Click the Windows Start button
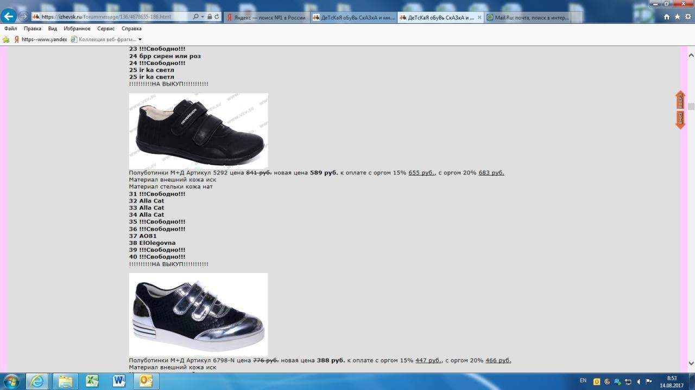Screen dimensions: 695x390 pos(11,381)
